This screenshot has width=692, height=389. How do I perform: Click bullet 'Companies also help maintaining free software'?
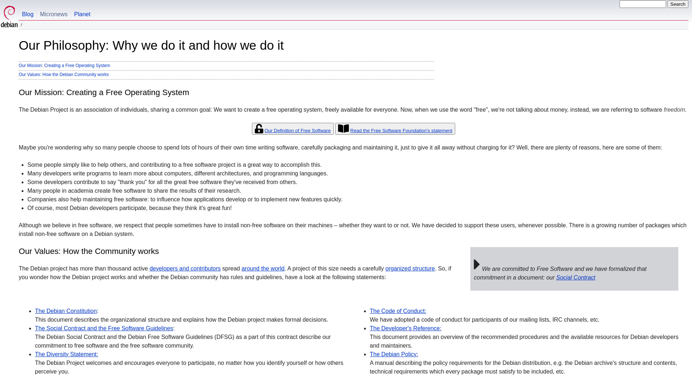point(185,200)
